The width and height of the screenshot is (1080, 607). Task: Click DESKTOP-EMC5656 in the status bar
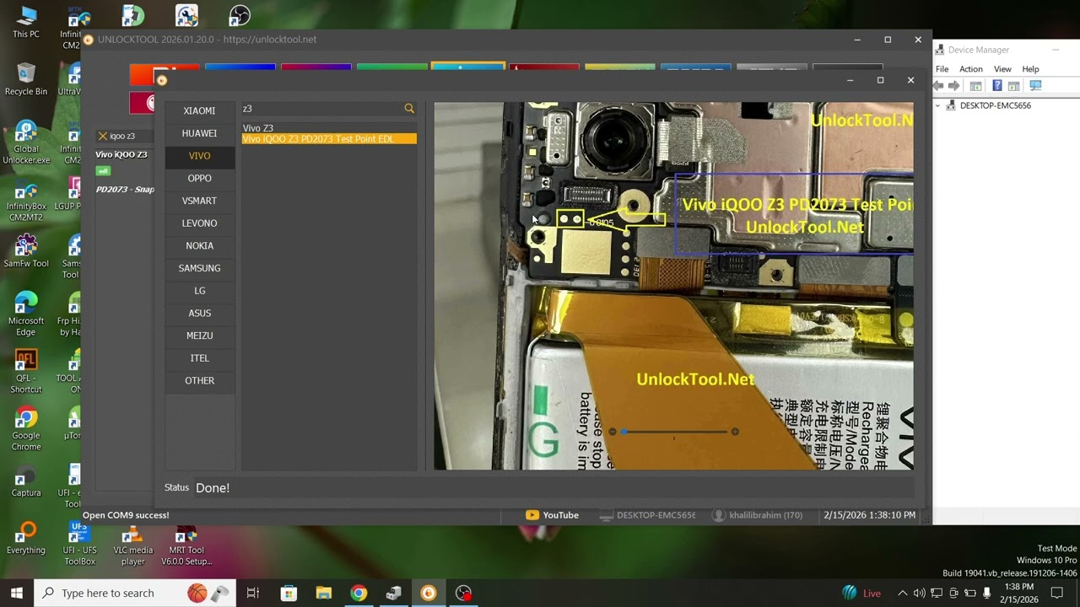(648, 515)
